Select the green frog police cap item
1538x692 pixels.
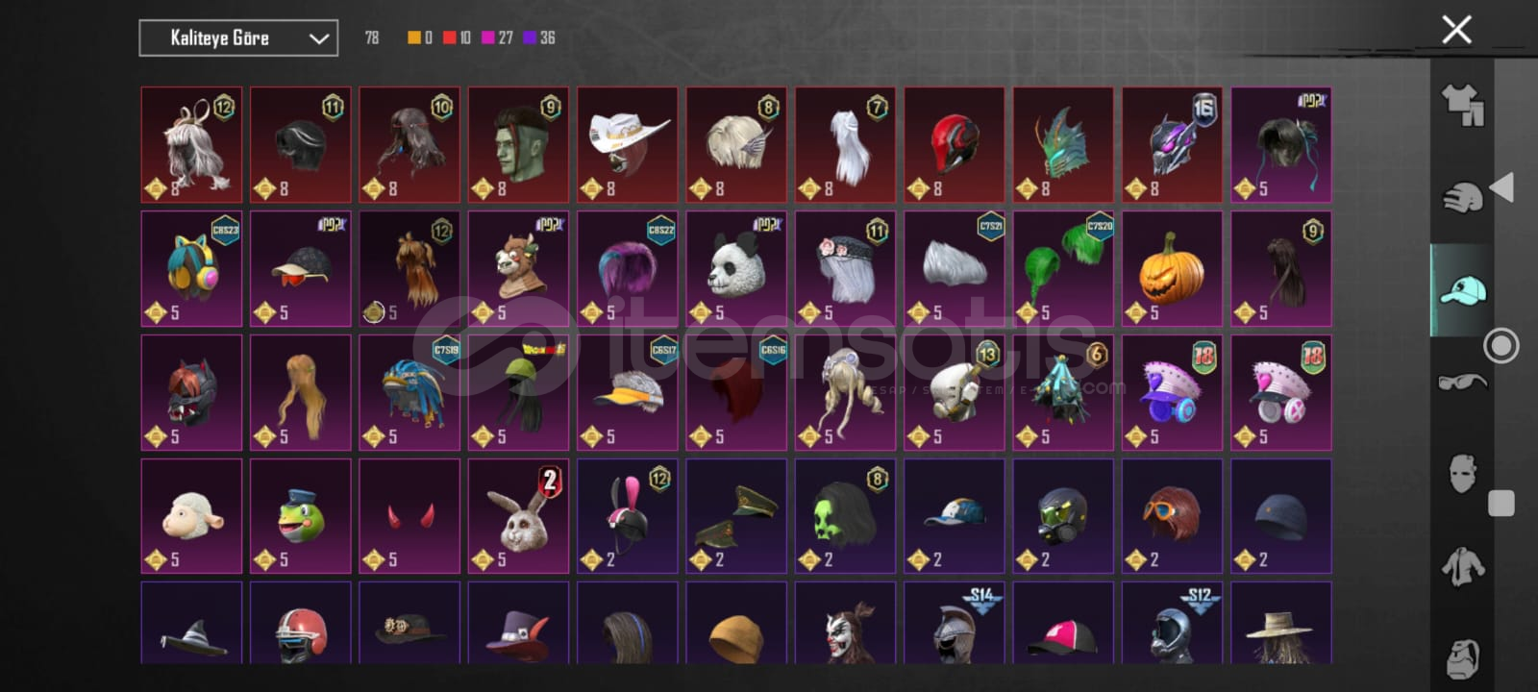300,516
